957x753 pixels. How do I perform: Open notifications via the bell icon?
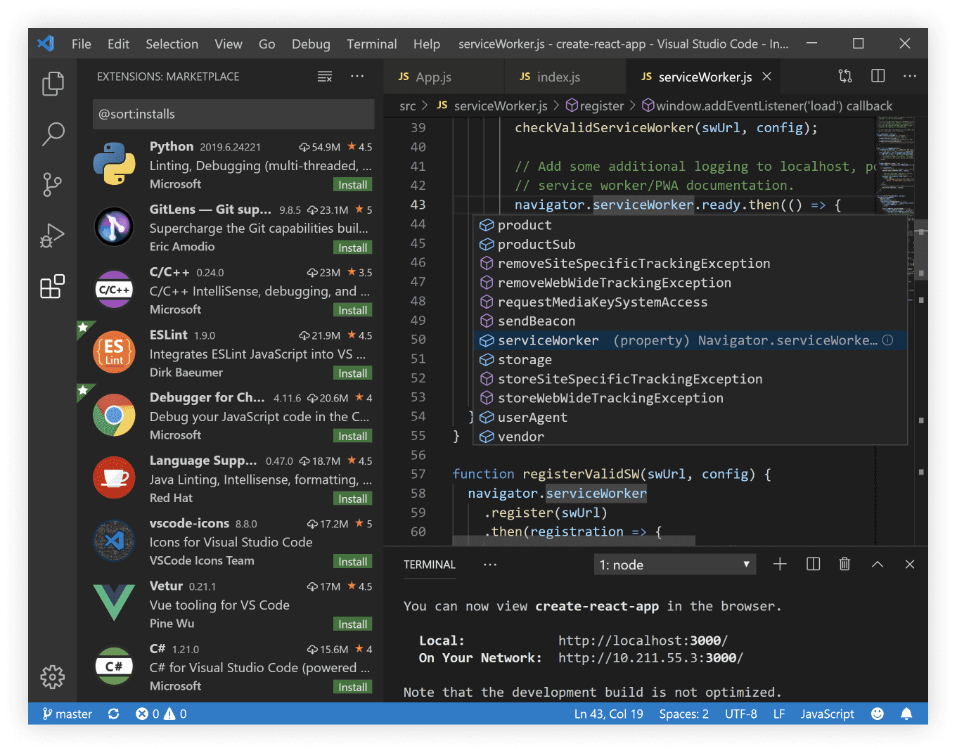[x=906, y=714]
